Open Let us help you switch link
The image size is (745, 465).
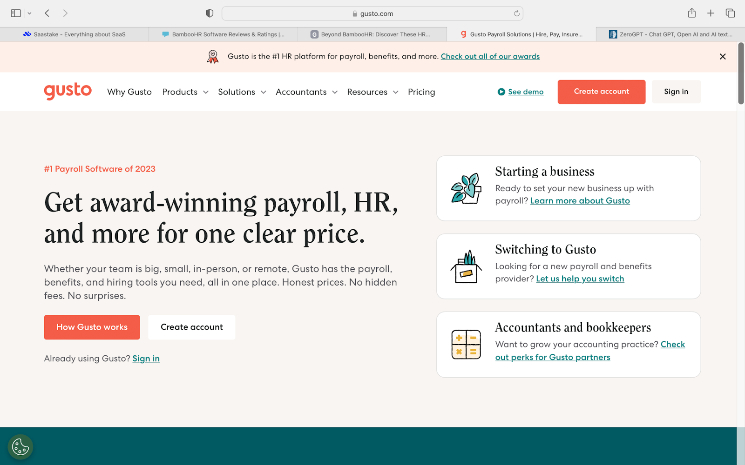point(580,279)
